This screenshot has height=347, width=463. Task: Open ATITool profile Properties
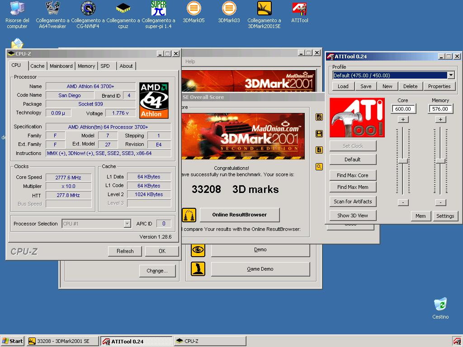click(439, 86)
